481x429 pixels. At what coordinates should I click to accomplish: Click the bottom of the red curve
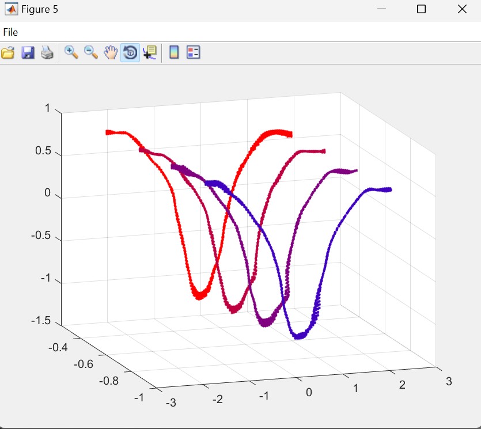coord(200,296)
